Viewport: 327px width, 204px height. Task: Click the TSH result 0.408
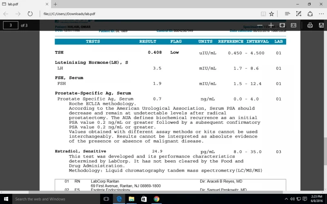click(x=155, y=53)
